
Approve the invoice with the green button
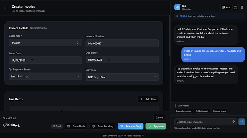(x=156, y=126)
